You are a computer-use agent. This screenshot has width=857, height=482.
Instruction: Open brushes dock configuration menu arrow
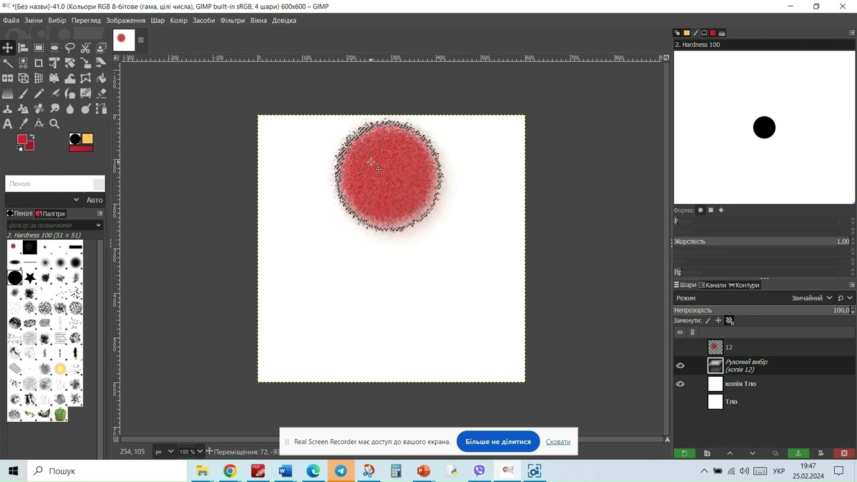click(100, 214)
